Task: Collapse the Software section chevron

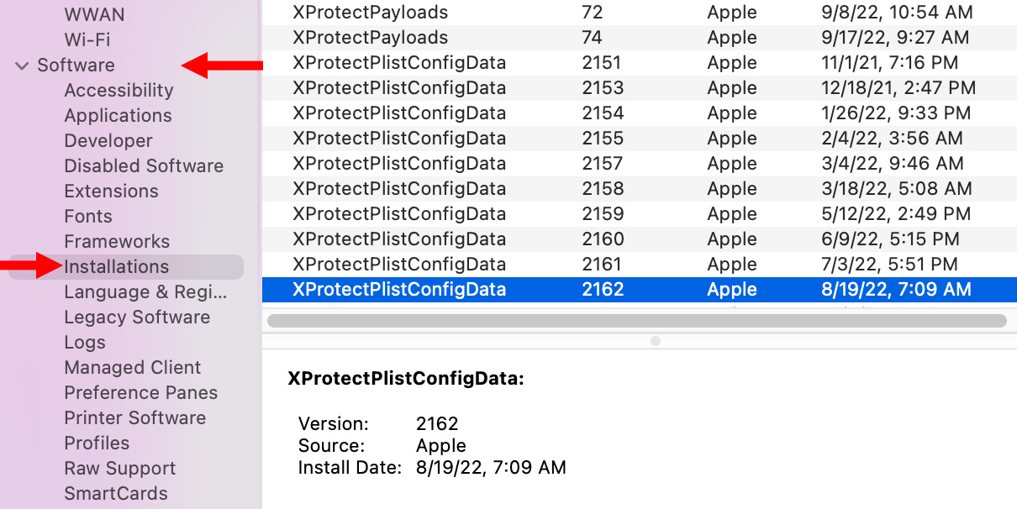Action: [22, 66]
